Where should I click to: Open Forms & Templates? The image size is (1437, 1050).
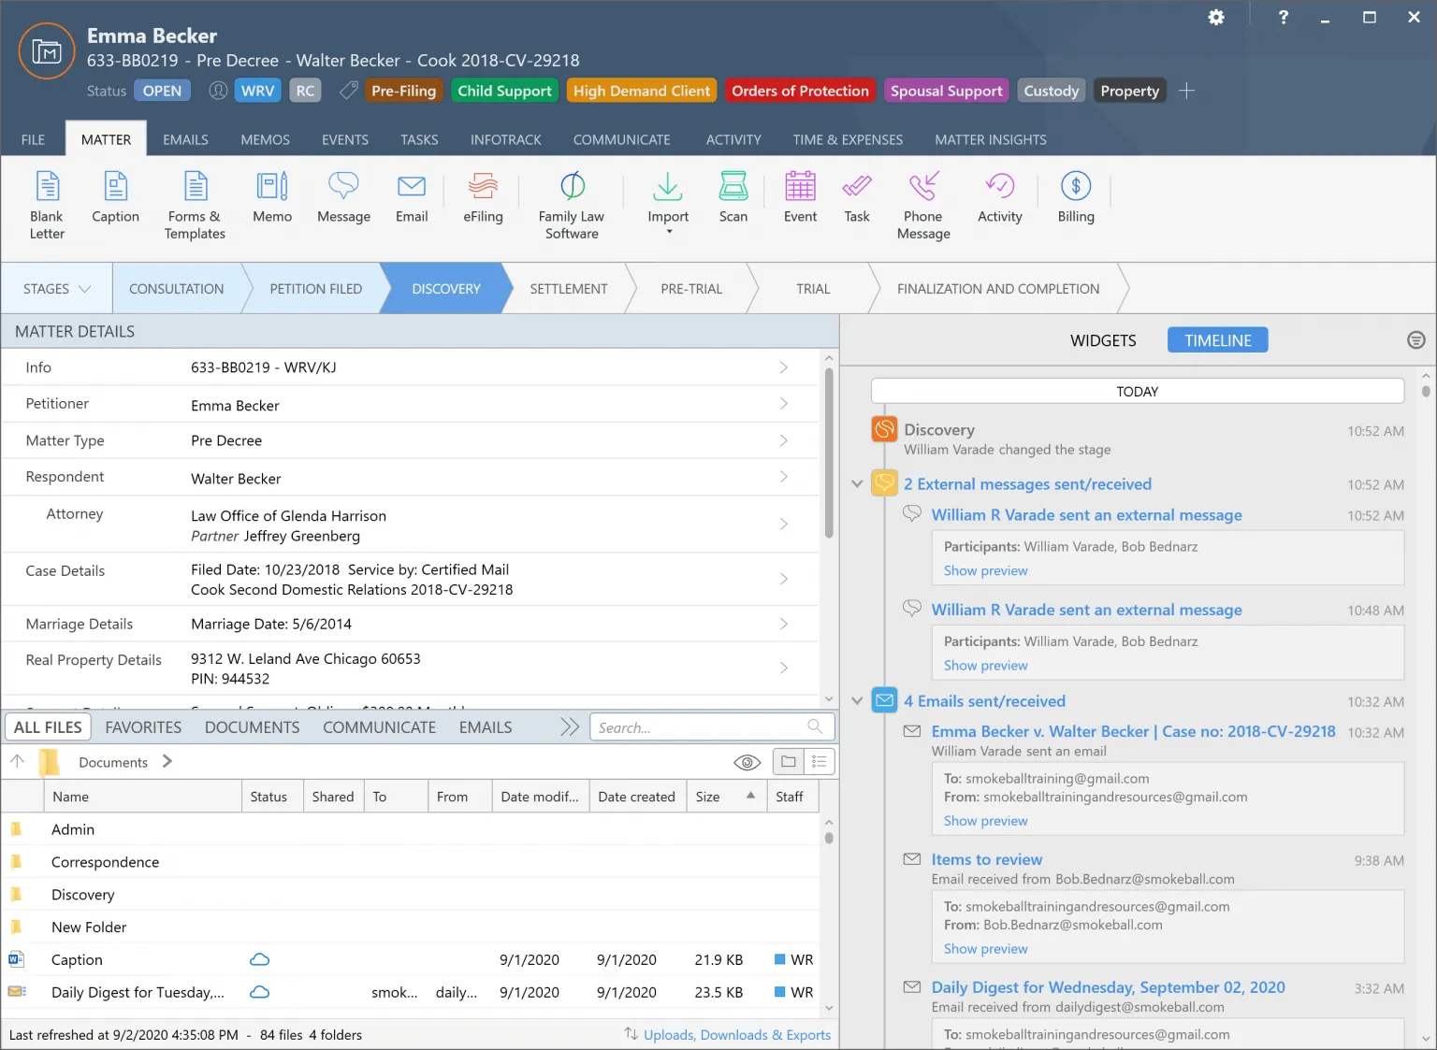coord(195,205)
